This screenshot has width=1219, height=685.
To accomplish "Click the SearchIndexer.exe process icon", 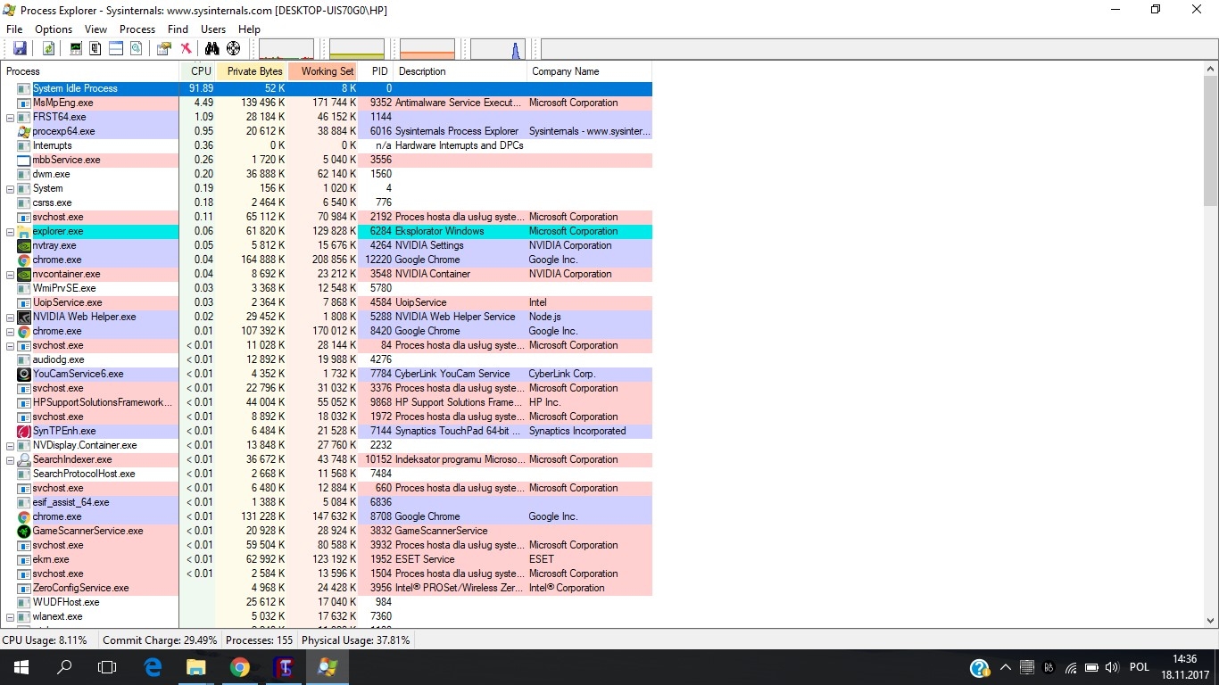I will click(x=24, y=459).
